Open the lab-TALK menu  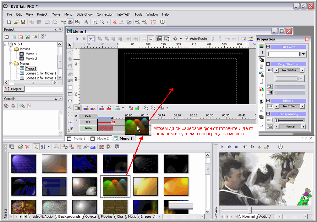click(x=124, y=14)
